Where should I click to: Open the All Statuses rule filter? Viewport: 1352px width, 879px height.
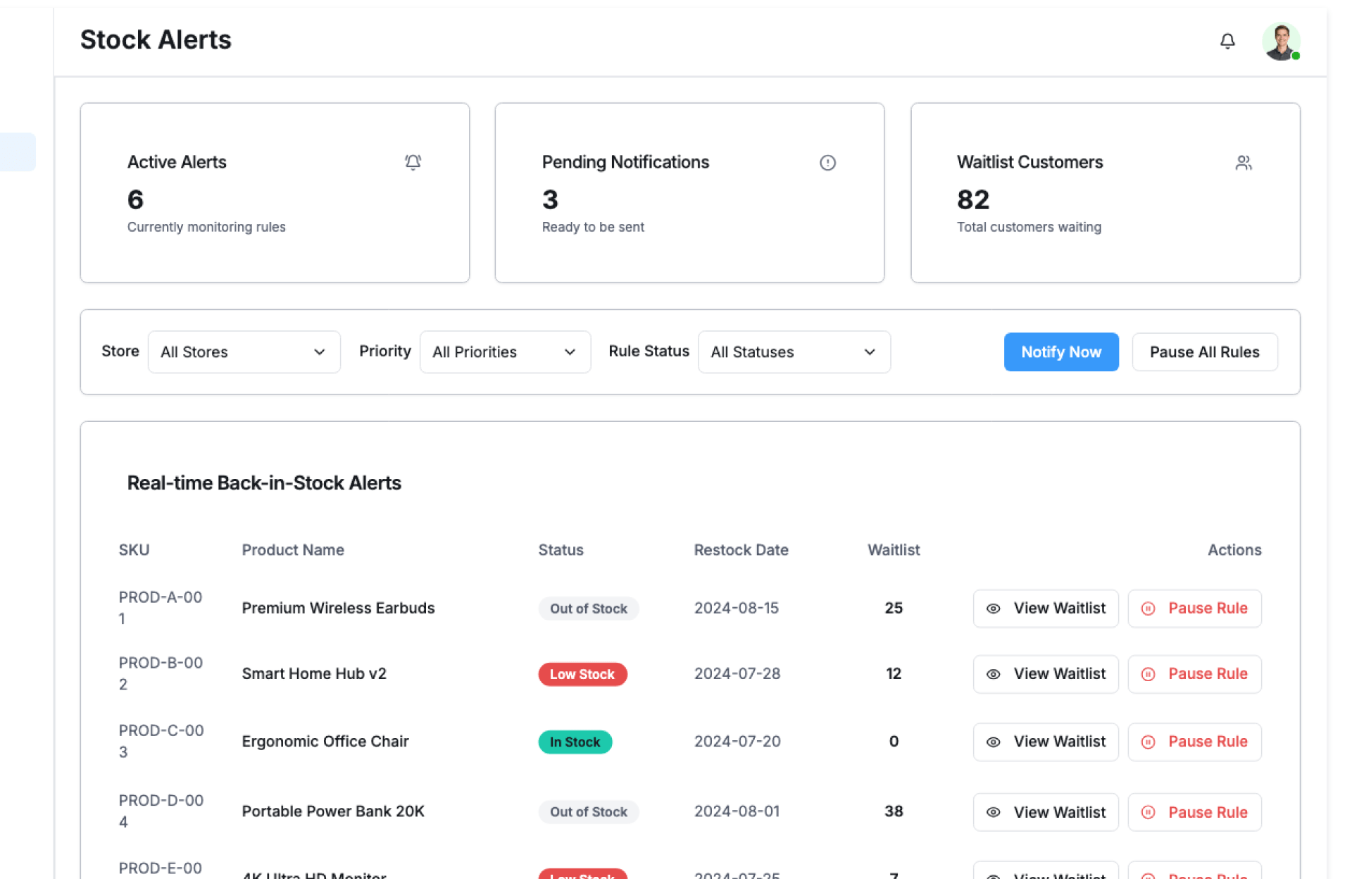pos(793,352)
